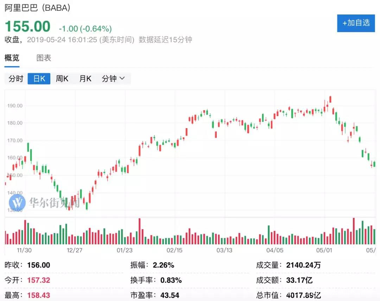Switch to the 概览 overview tab
The height and width of the screenshot is (301, 380).
(x=12, y=58)
